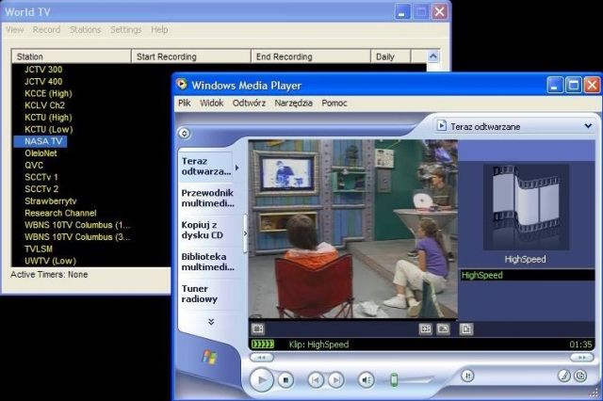Click the Station column header

pos(72,56)
